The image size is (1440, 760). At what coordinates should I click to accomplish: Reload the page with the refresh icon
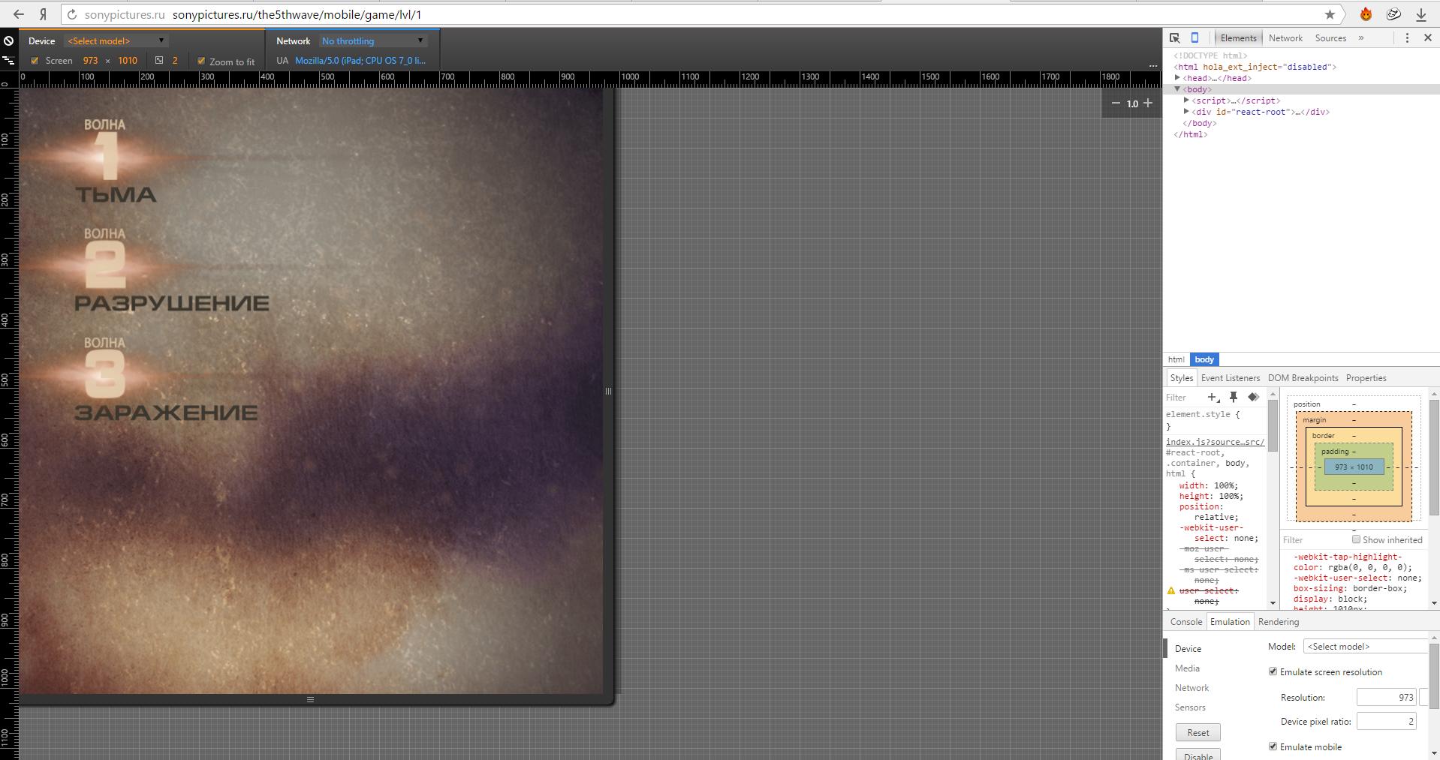pos(72,14)
